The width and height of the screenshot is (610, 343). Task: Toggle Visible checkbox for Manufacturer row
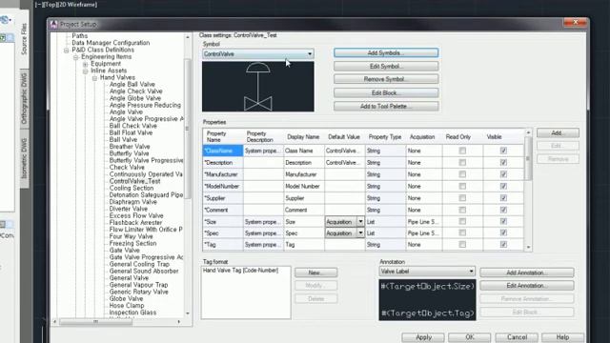pyautogui.click(x=503, y=174)
